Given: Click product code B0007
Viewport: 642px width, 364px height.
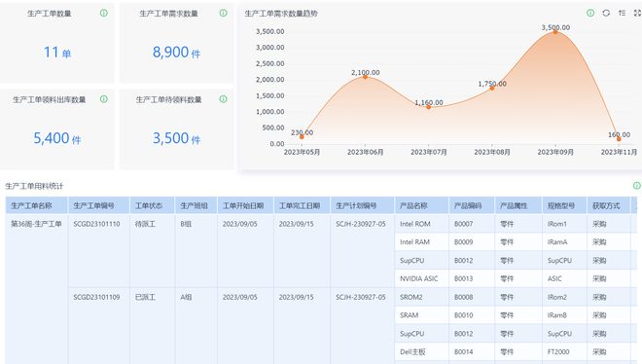Looking at the screenshot, I should tap(463, 224).
